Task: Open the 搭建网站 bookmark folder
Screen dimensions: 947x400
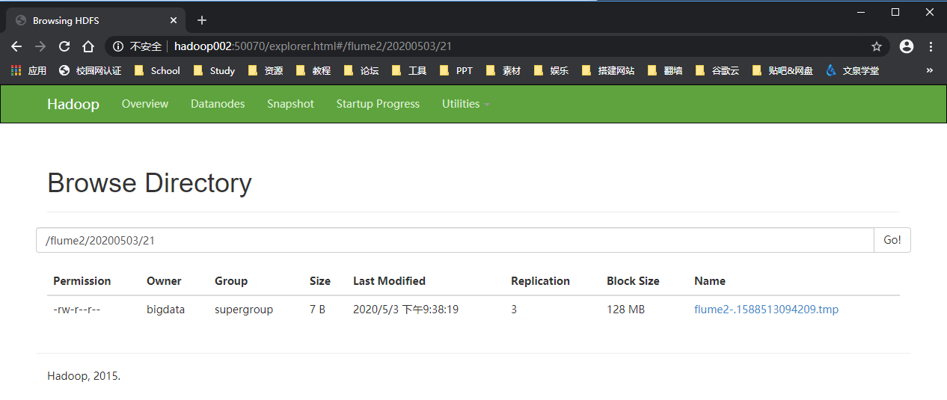Action: 608,70
